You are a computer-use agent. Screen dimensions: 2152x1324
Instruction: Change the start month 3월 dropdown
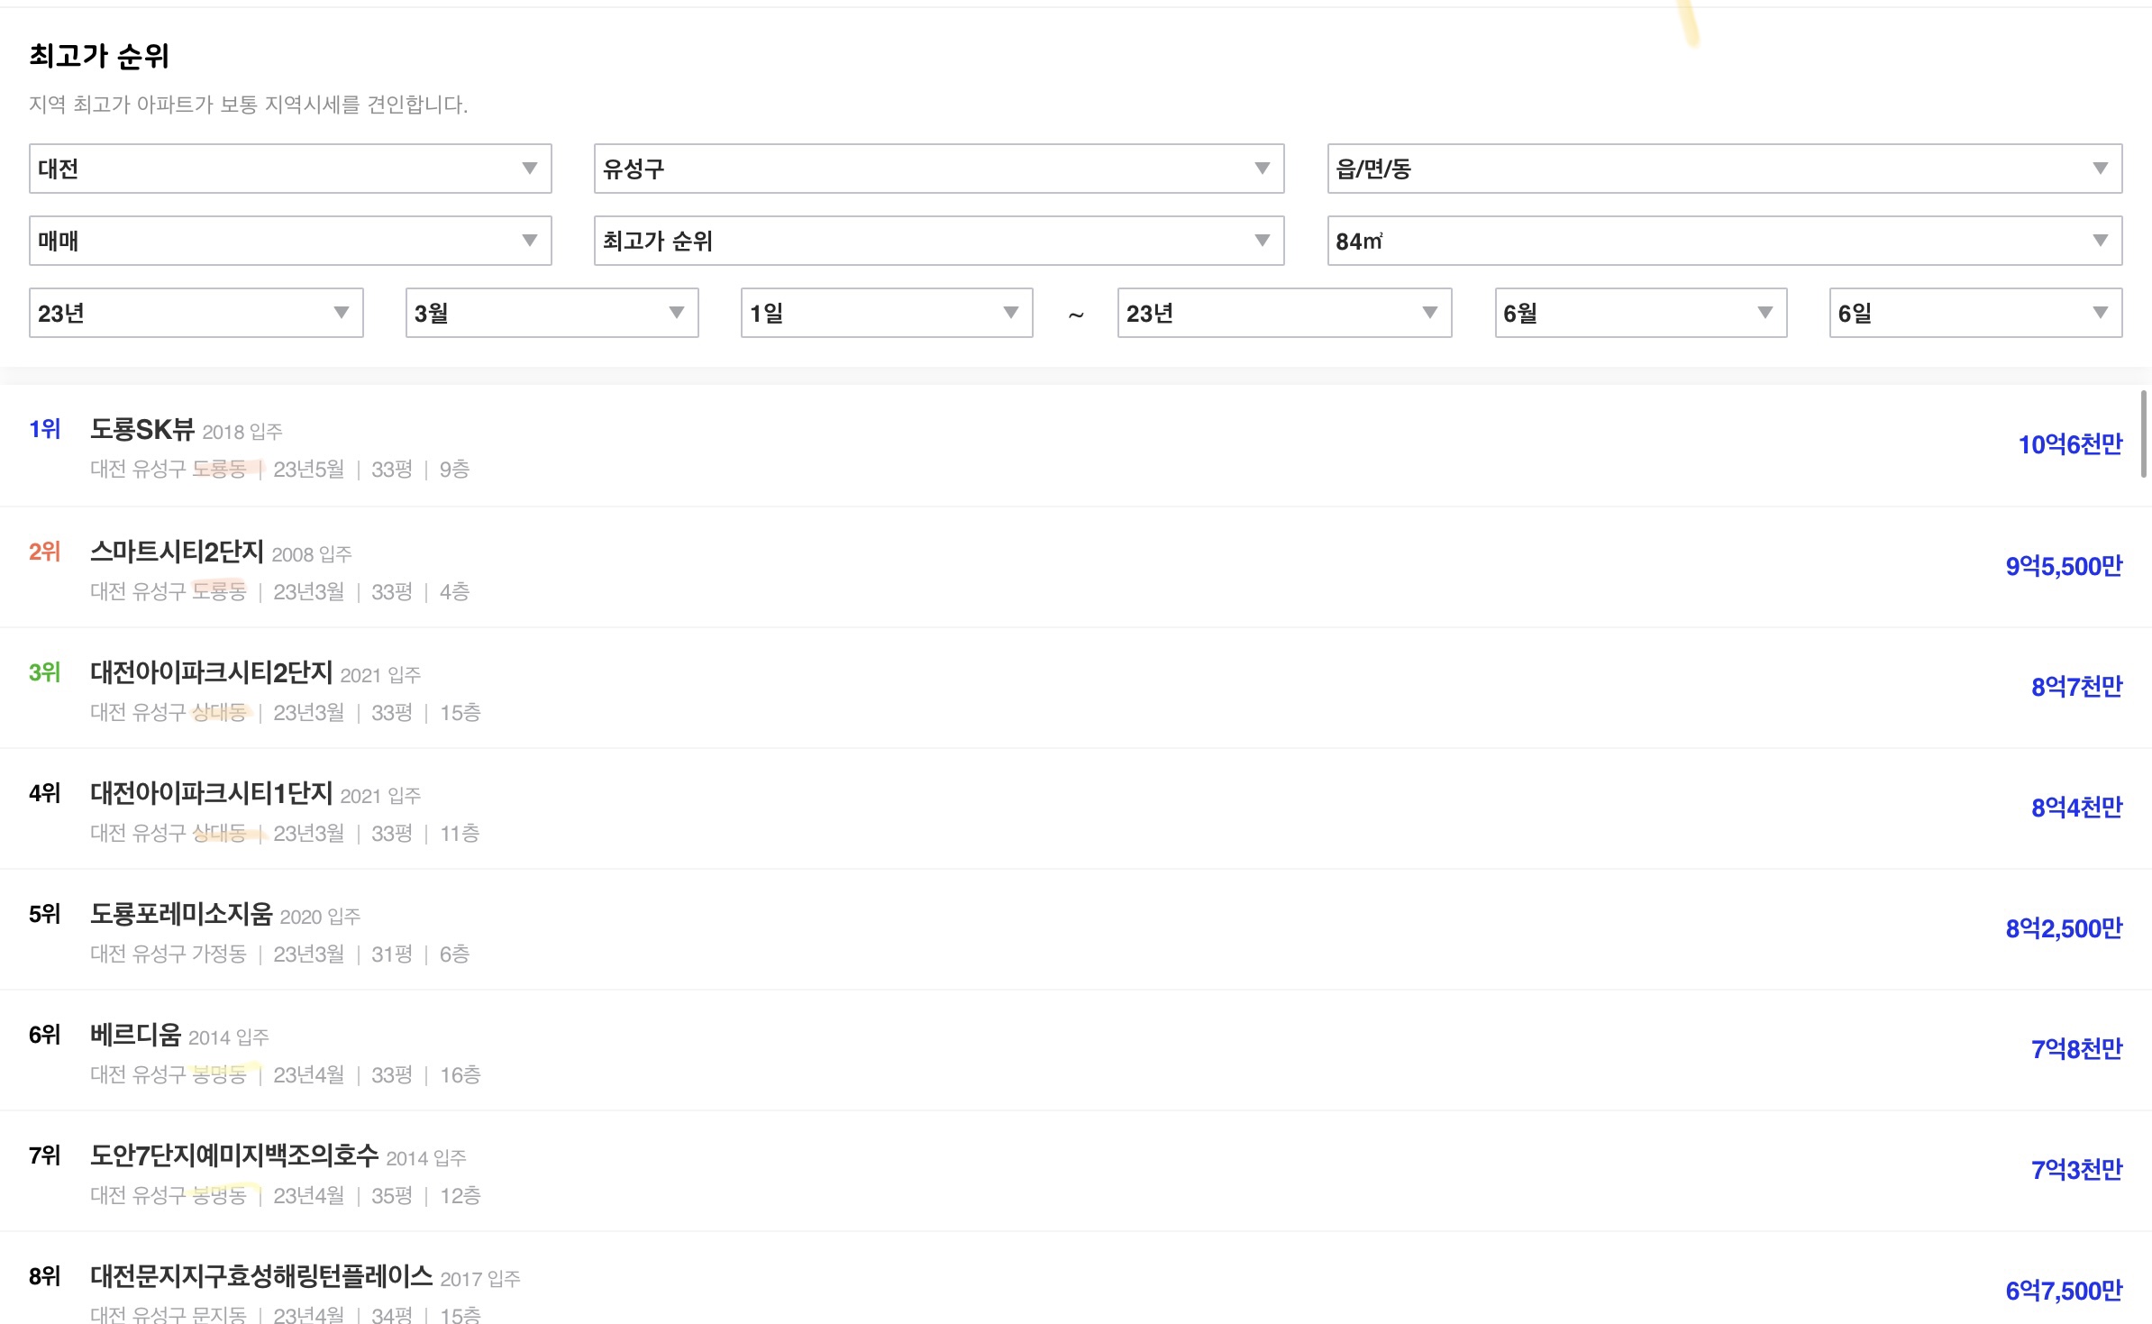[552, 313]
